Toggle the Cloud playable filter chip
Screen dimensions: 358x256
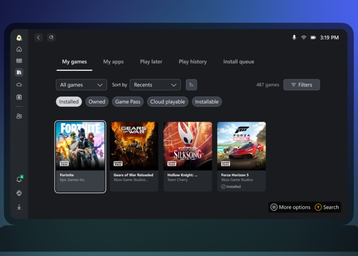tap(168, 102)
